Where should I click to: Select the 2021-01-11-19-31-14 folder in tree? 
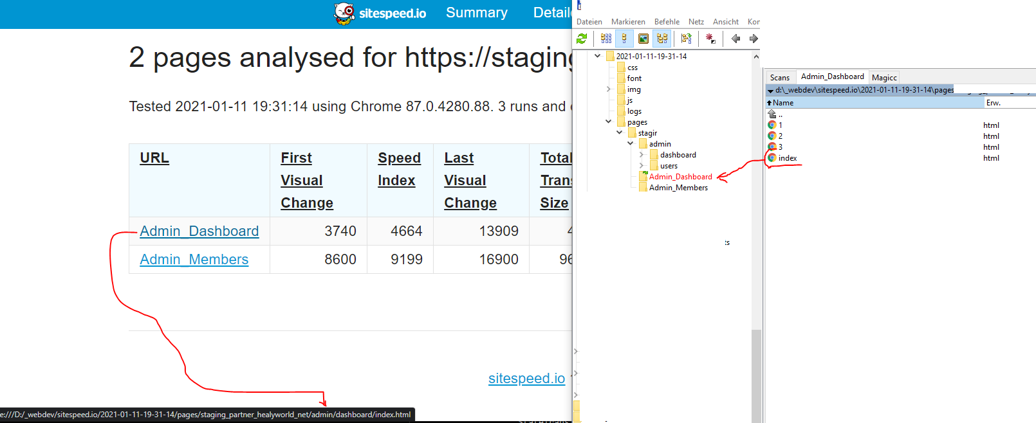(x=651, y=57)
